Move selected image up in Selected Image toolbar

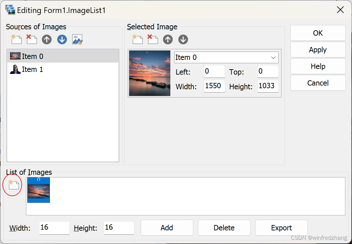pos(168,40)
